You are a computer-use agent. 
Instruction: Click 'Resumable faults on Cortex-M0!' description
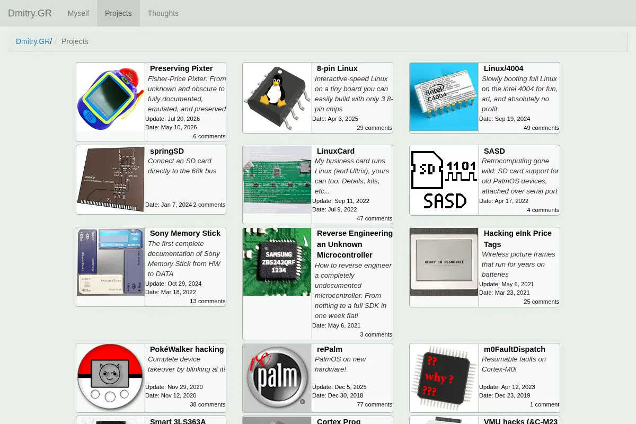pyautogui.click(x=514, y=364)
